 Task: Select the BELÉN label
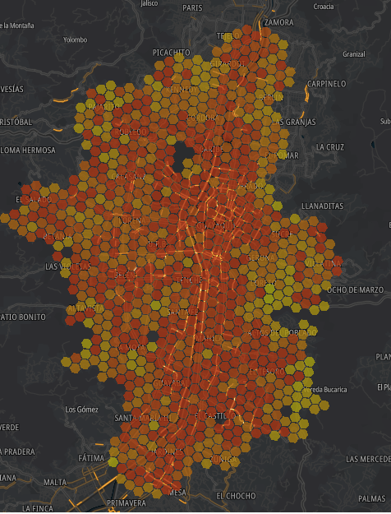tap(125, 275)
